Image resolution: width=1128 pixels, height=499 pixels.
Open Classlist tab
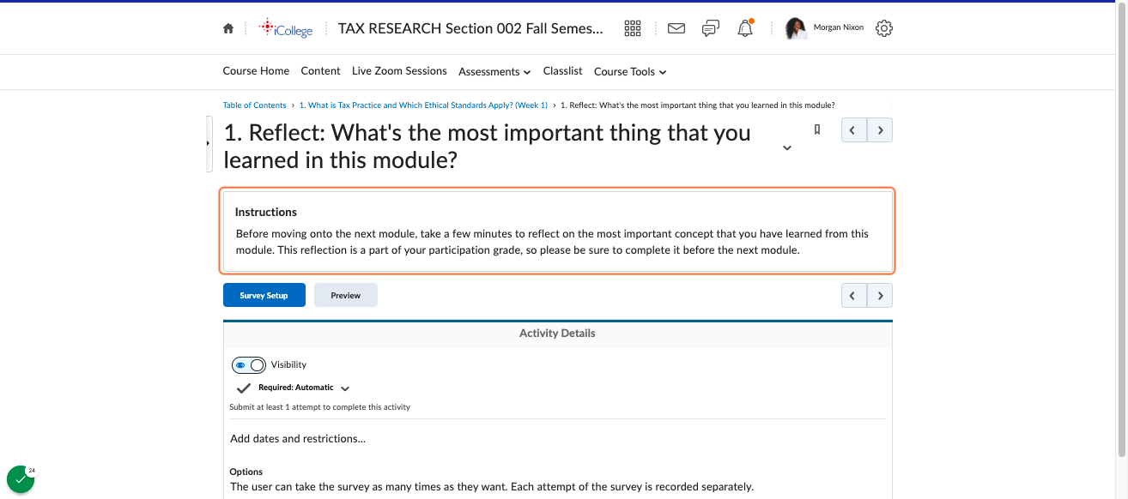tap(563, 71)
